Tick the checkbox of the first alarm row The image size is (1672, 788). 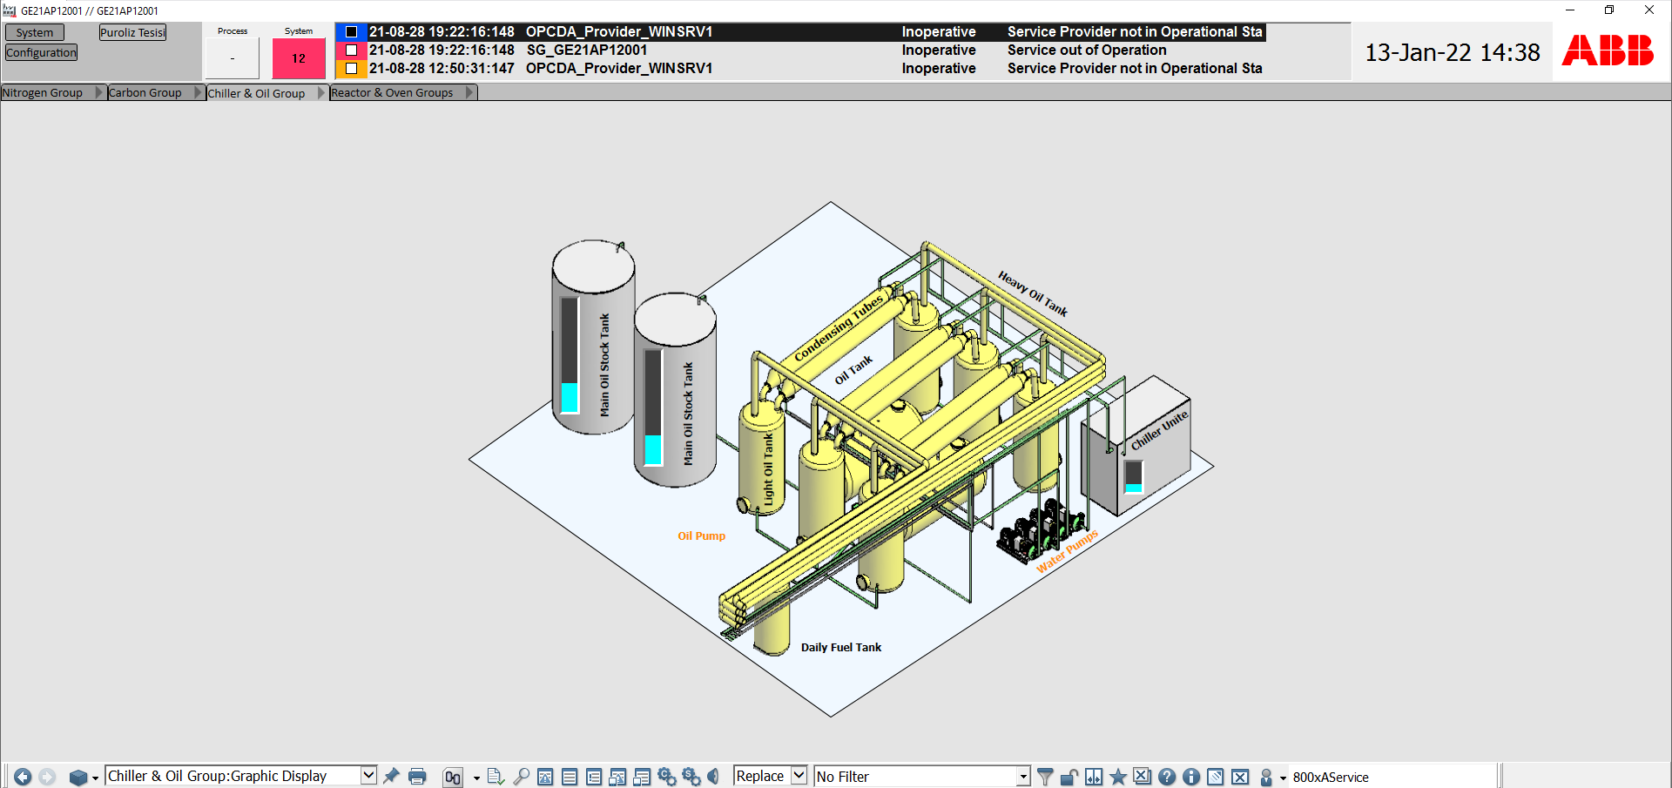tap(352, 32)
